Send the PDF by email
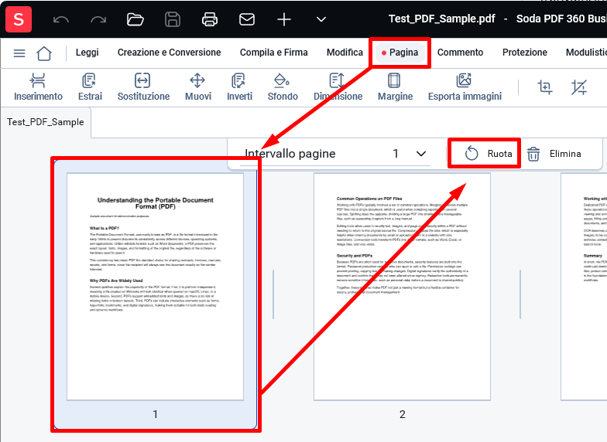 click(x=246, y=19)
